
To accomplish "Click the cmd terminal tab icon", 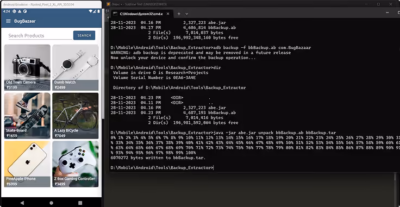I will (115, 14).
